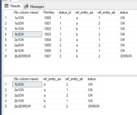Click the Messages tab icon

pyautogui.click(x=26, y=6)
